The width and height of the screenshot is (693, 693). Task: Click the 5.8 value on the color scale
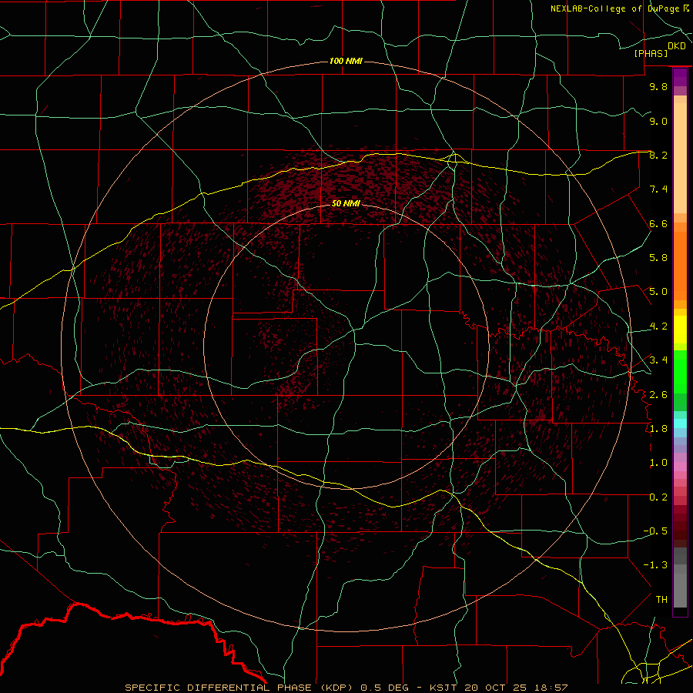tap(658, 258)
